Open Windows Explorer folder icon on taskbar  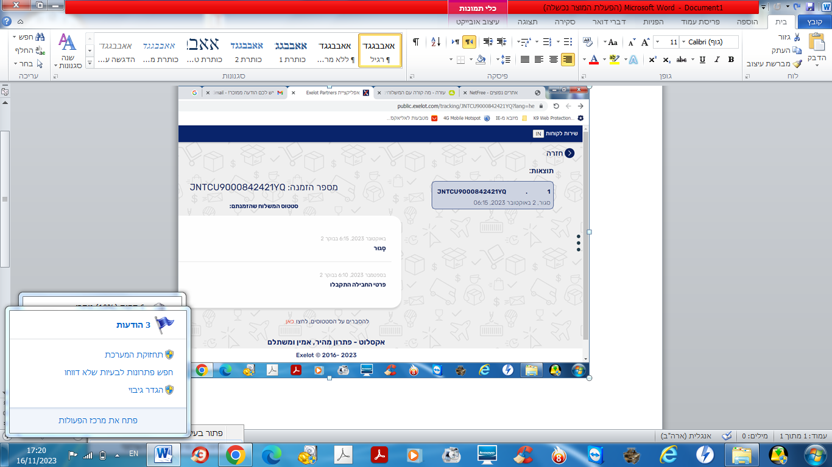coord(741,454)
